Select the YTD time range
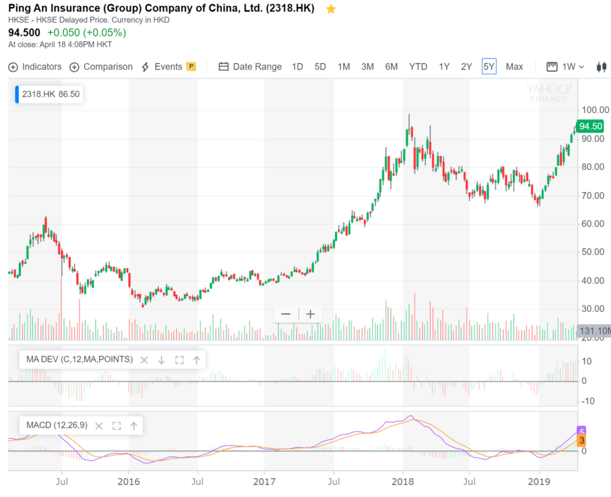 click(418, 67)
